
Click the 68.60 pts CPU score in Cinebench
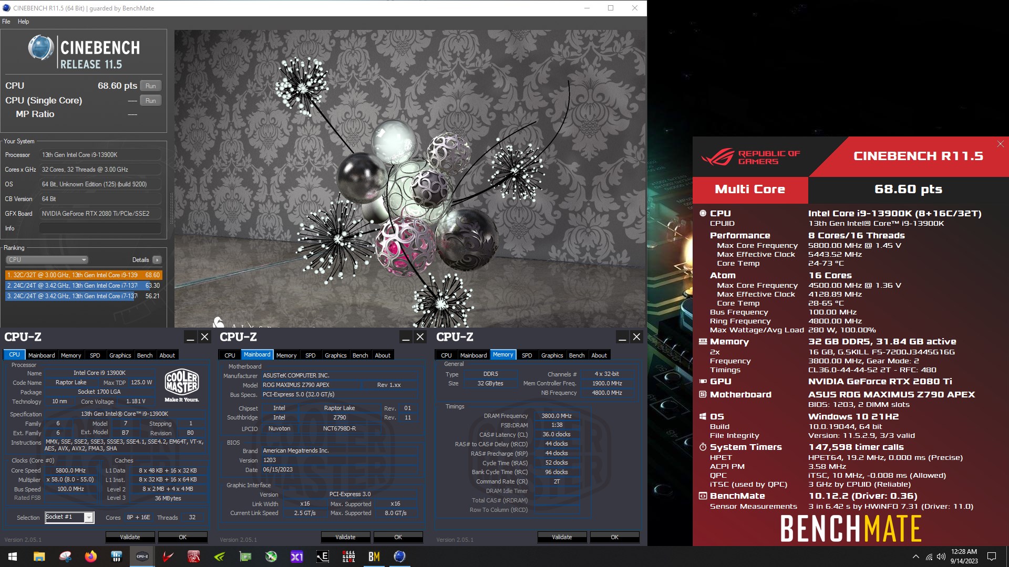tap(117, 86)
